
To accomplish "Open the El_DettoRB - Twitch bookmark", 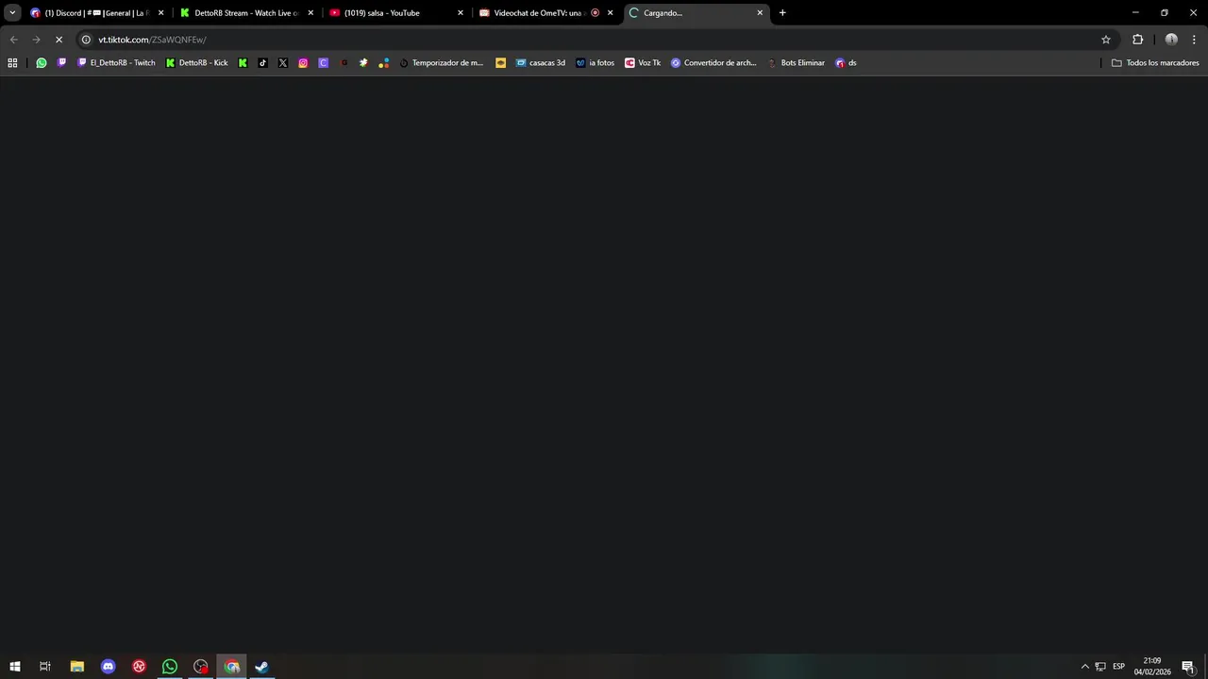I will pyautogui.click(x=116, y=63).
